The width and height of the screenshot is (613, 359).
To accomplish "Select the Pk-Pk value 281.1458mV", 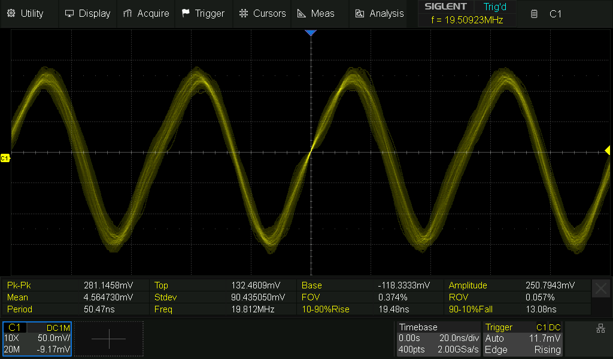I will point(108,285).
